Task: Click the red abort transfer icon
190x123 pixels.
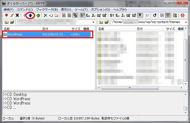Action: [182, 15]
